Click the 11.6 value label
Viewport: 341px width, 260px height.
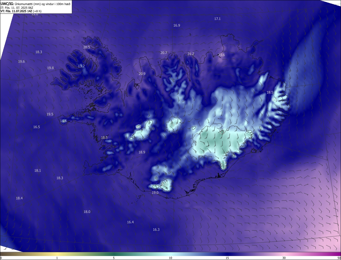tap(63, 121)
